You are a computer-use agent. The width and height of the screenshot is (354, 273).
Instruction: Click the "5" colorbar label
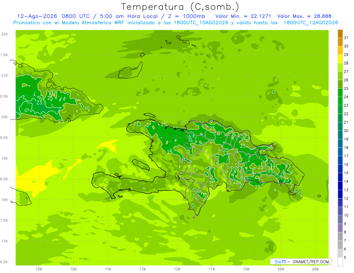(345, 257)
